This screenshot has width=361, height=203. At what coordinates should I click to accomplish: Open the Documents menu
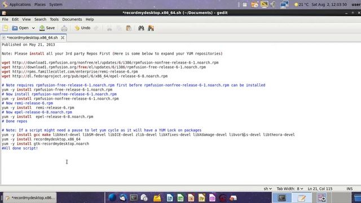click(72, 19)
